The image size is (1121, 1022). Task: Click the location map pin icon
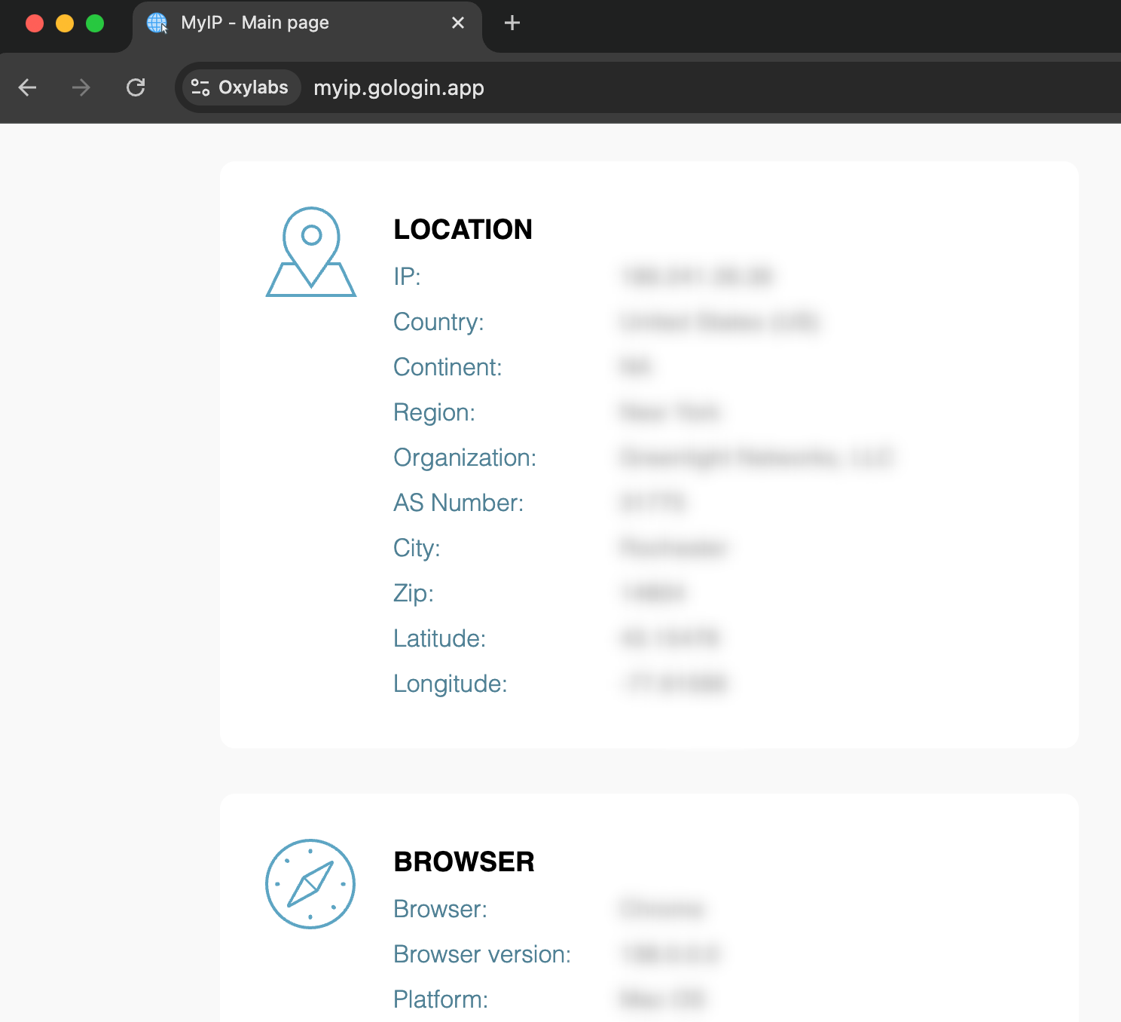(x=311, y=252)
